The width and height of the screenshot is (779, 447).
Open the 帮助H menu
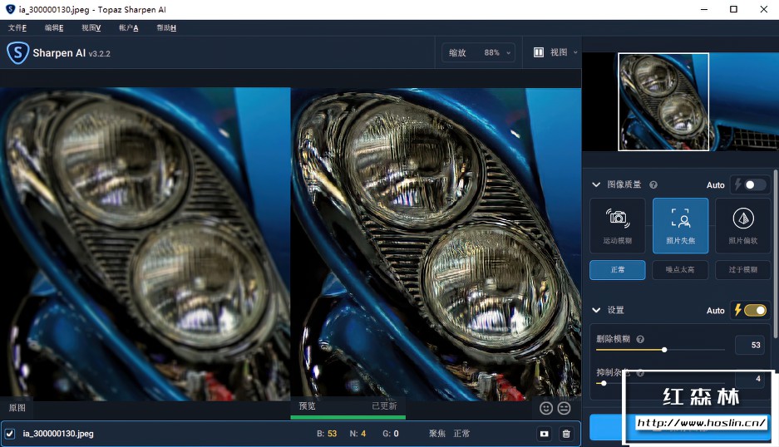point(166,27)
